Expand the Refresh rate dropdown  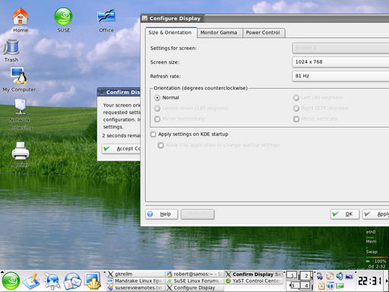click(340, 76)
